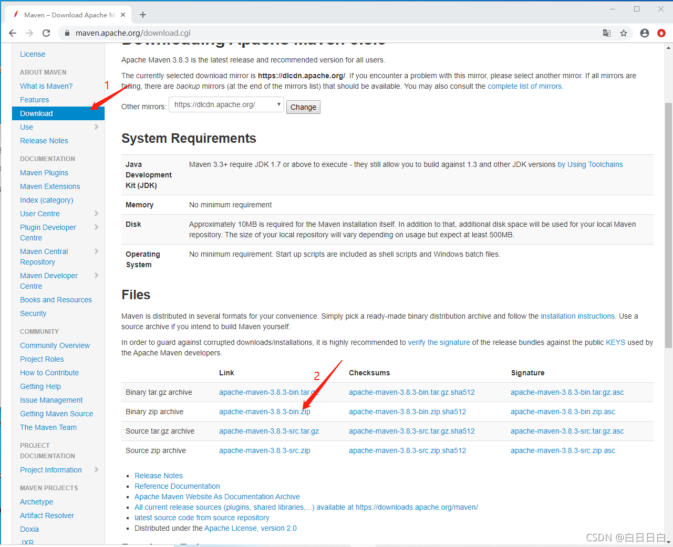Screen dimensions: 673x547
Task: Open How to Contribute sidebar link
Action: (49, 373)
